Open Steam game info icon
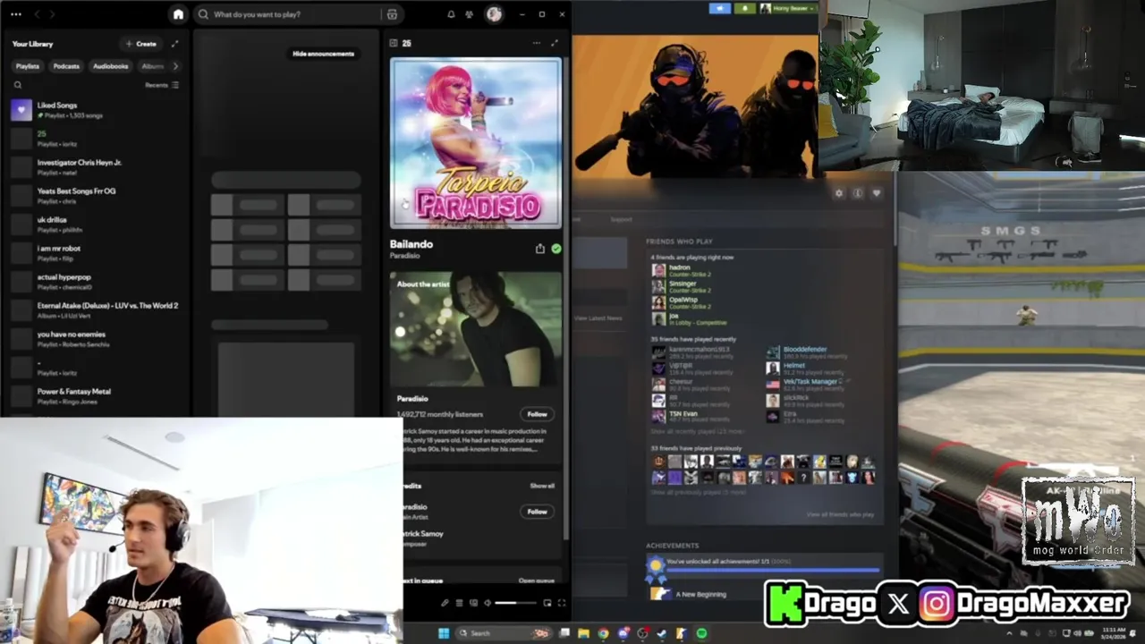Screen dimensions: 1145x644 pyautogui.click(x=858, y=193)
